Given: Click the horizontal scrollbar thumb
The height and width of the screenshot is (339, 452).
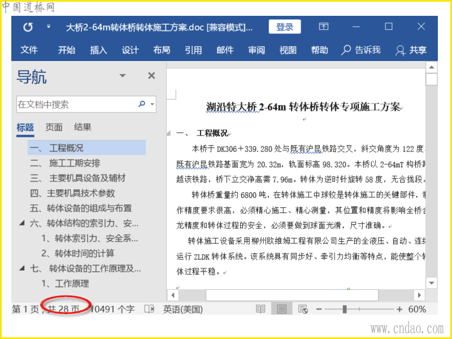Looking at the screenshot, I should tap(292, 295).
